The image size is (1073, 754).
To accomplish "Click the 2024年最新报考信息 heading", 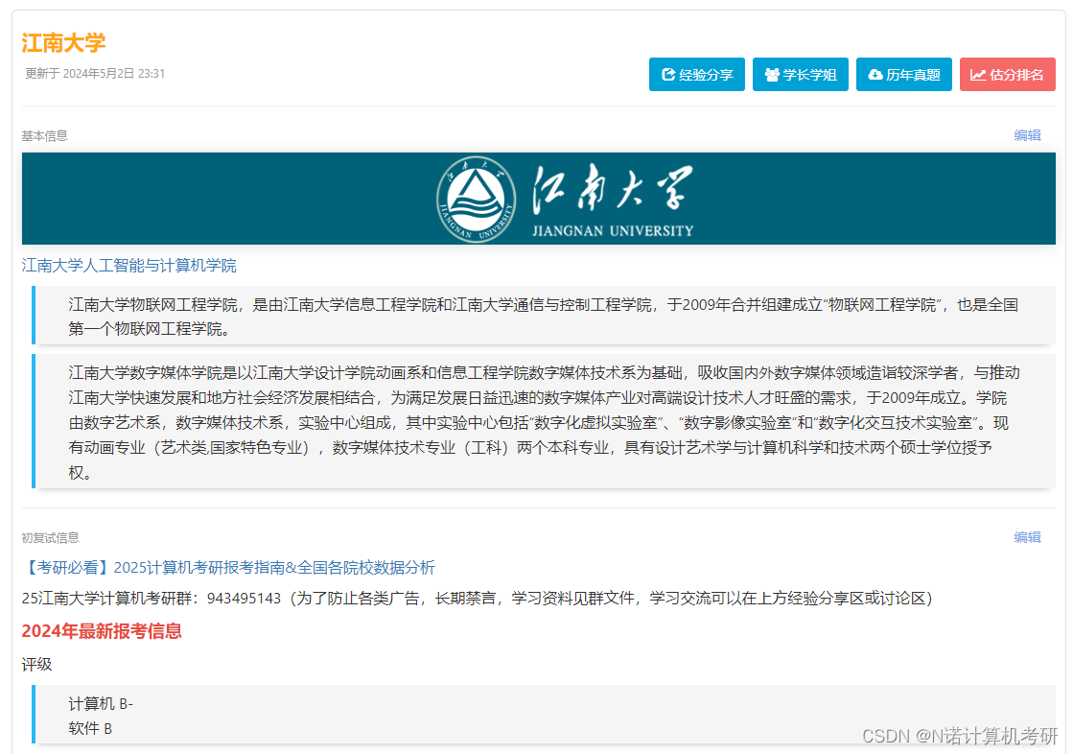I will [102, 631].
